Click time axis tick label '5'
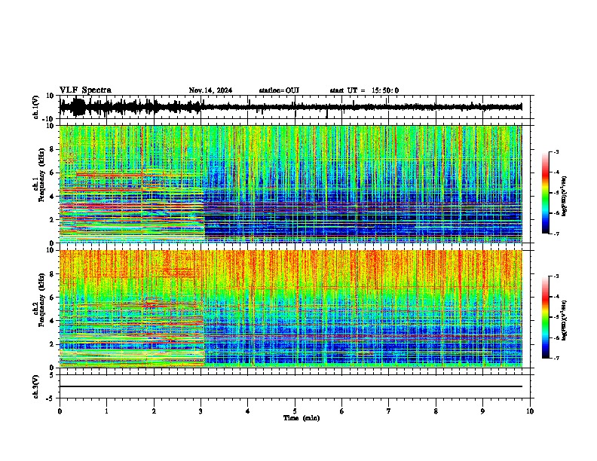This screenshot has width=597, height=461. (295, 411)
